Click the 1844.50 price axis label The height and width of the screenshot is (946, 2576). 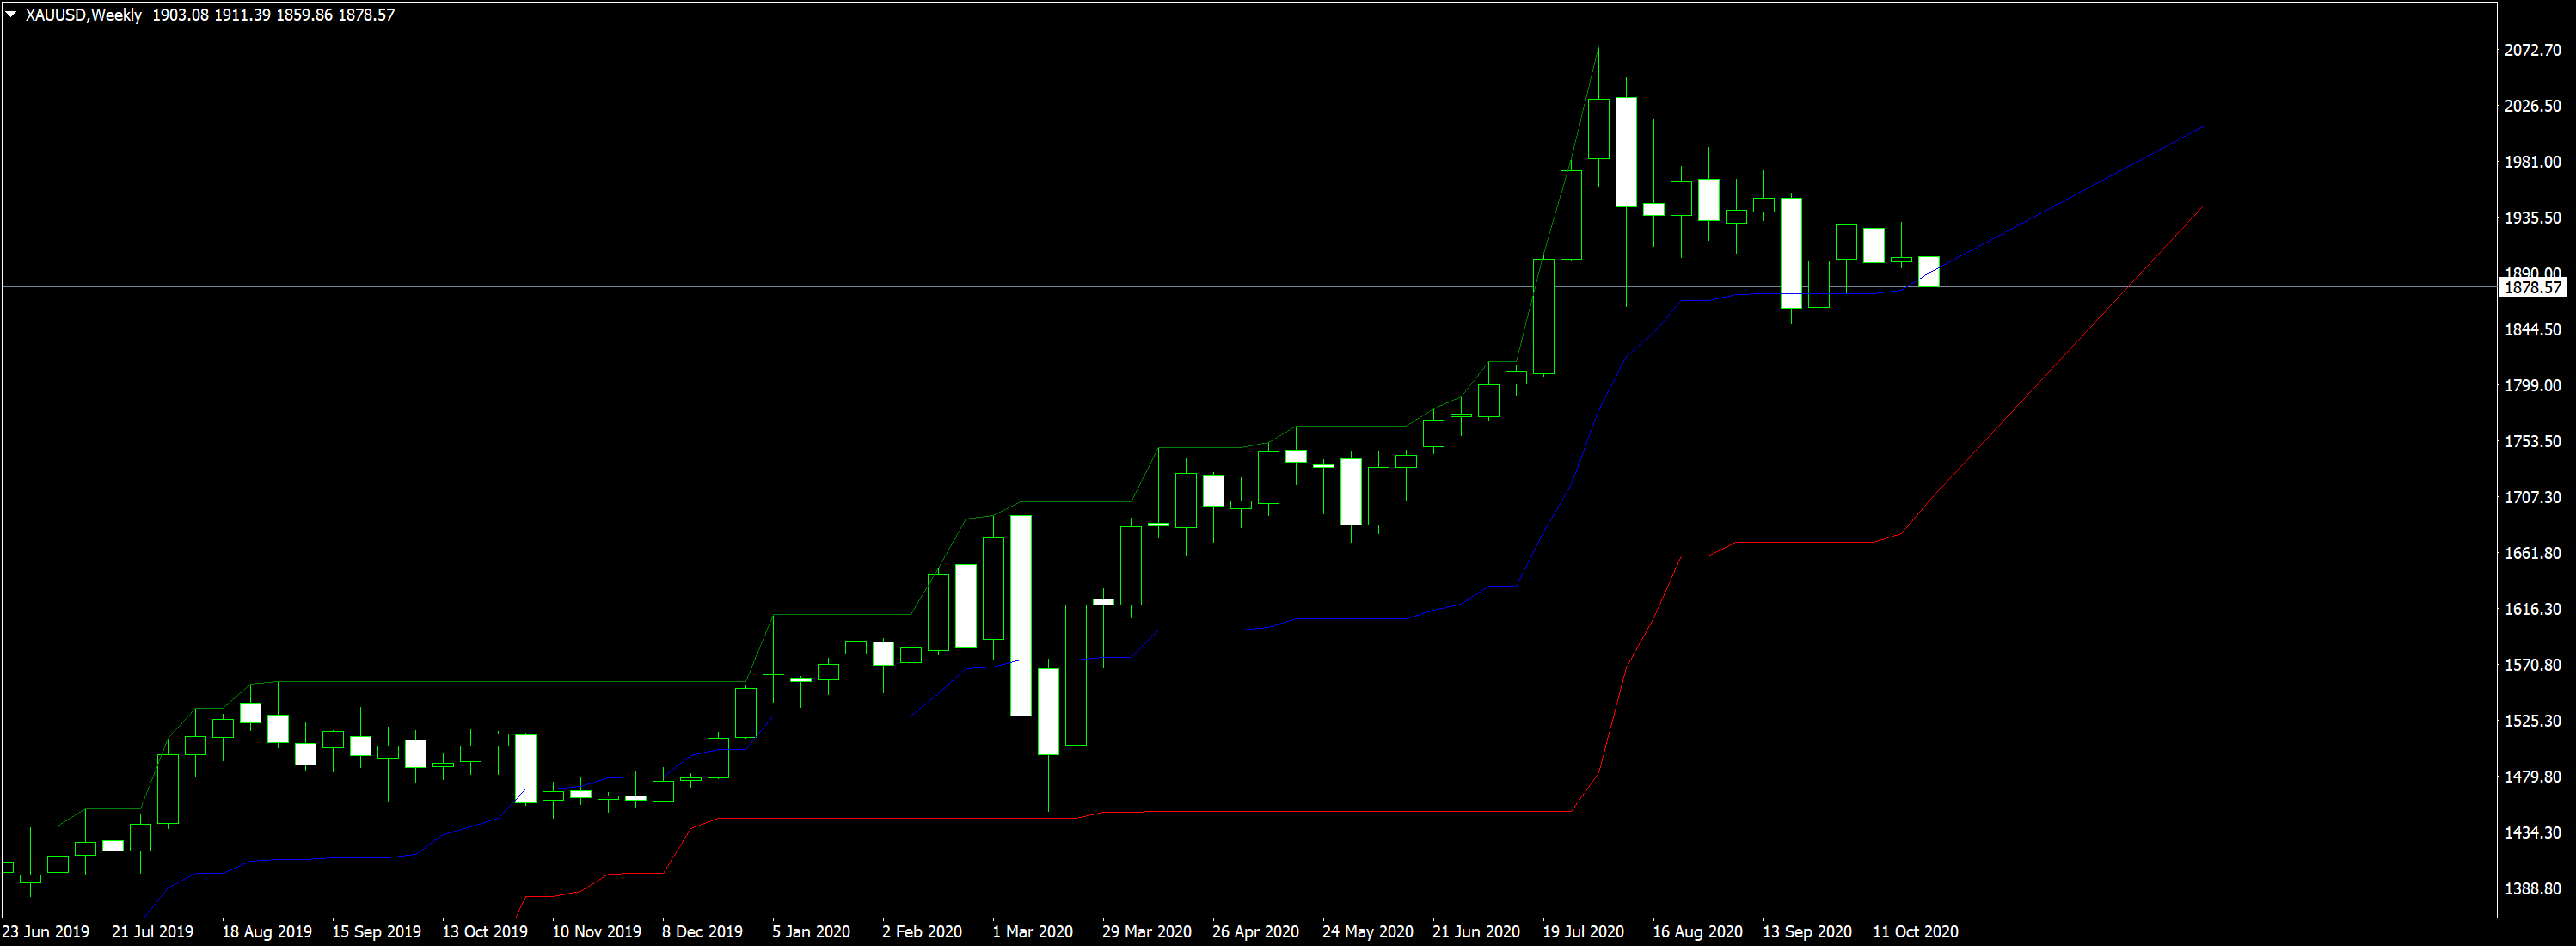pyautogui.click(x=2533, y=330)
